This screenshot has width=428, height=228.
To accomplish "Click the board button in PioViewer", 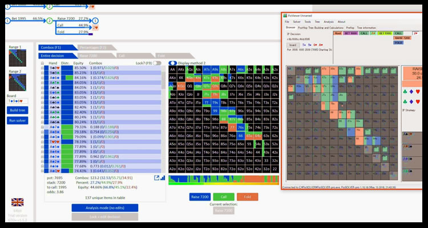I will pos(293,45).
